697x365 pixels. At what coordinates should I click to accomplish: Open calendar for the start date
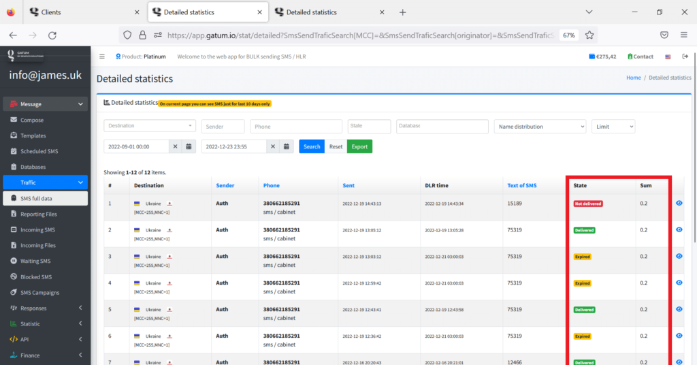click(x=189, y=146)
